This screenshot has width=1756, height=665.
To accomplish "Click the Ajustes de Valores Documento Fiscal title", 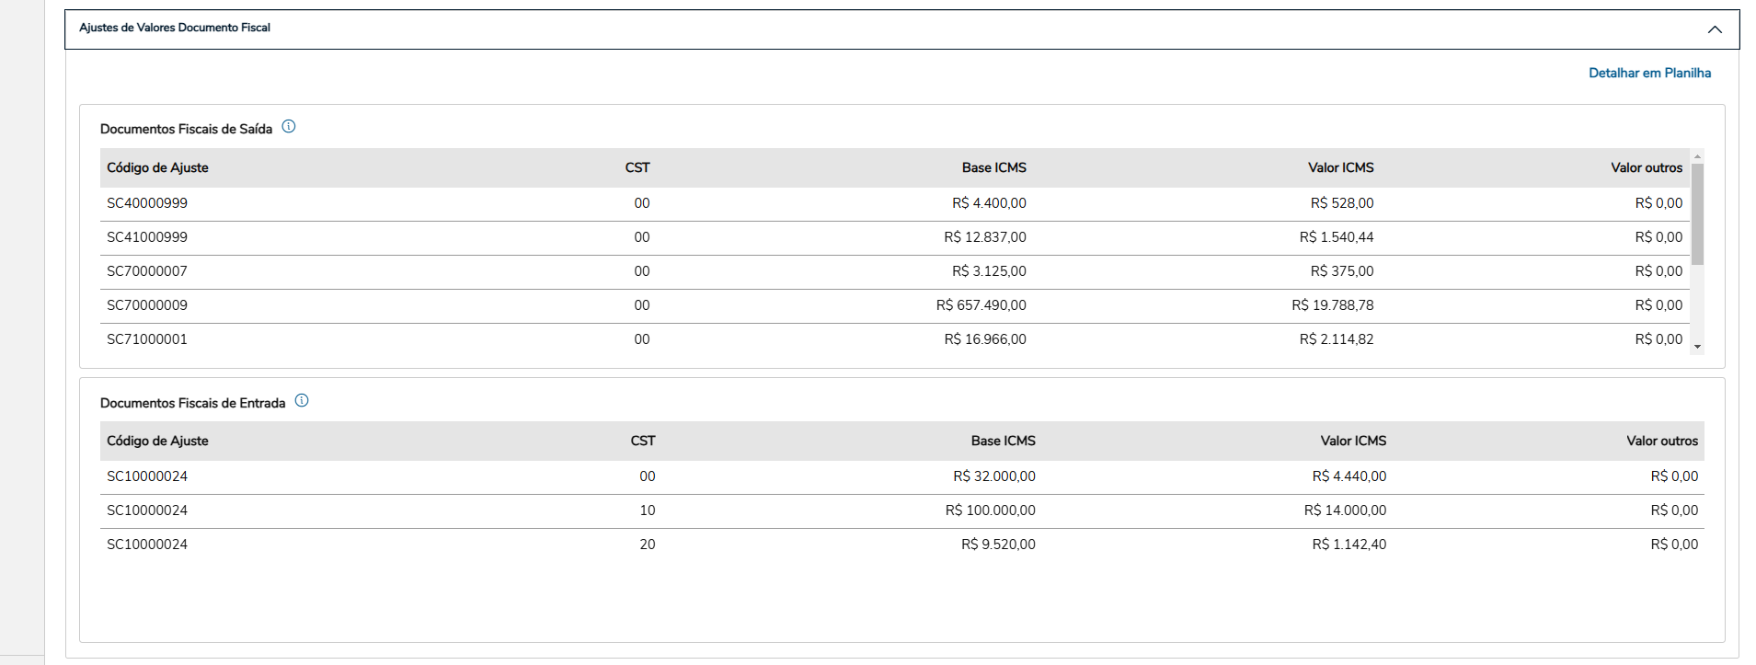I will (175, 28).
